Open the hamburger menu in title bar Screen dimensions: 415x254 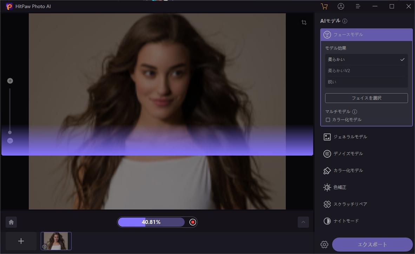[x=358, y=6]
